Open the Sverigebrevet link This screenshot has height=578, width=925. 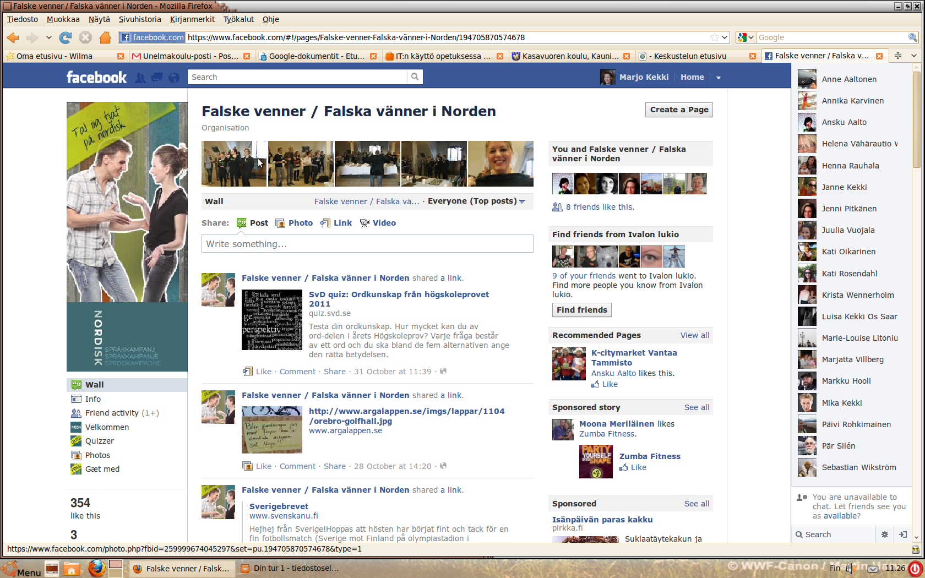[x=279, y=506]
